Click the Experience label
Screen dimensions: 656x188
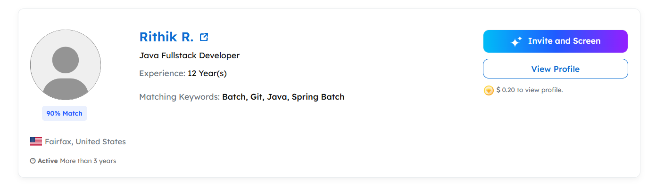(x=162, y=73)
